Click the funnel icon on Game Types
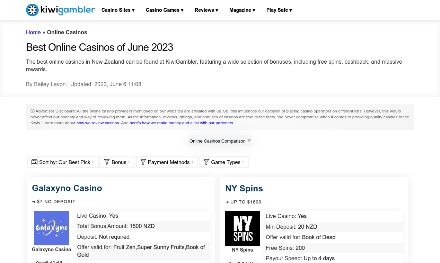 206,162
